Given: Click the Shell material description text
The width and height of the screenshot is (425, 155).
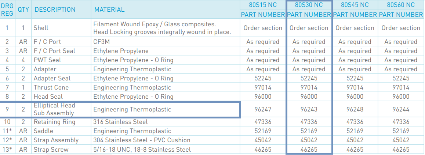Looking at the screenshot, I should click(x=162, y=28).
